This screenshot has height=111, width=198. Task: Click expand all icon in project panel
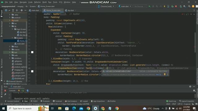[x=13, y=10]
